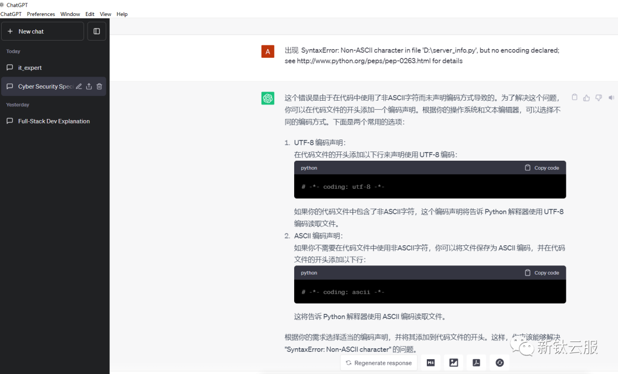Click the 'UTF-8 编码声明' list heading

(320, 142)
